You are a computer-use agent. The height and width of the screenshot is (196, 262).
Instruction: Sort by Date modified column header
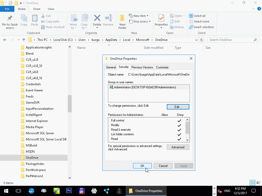(154, 48)
